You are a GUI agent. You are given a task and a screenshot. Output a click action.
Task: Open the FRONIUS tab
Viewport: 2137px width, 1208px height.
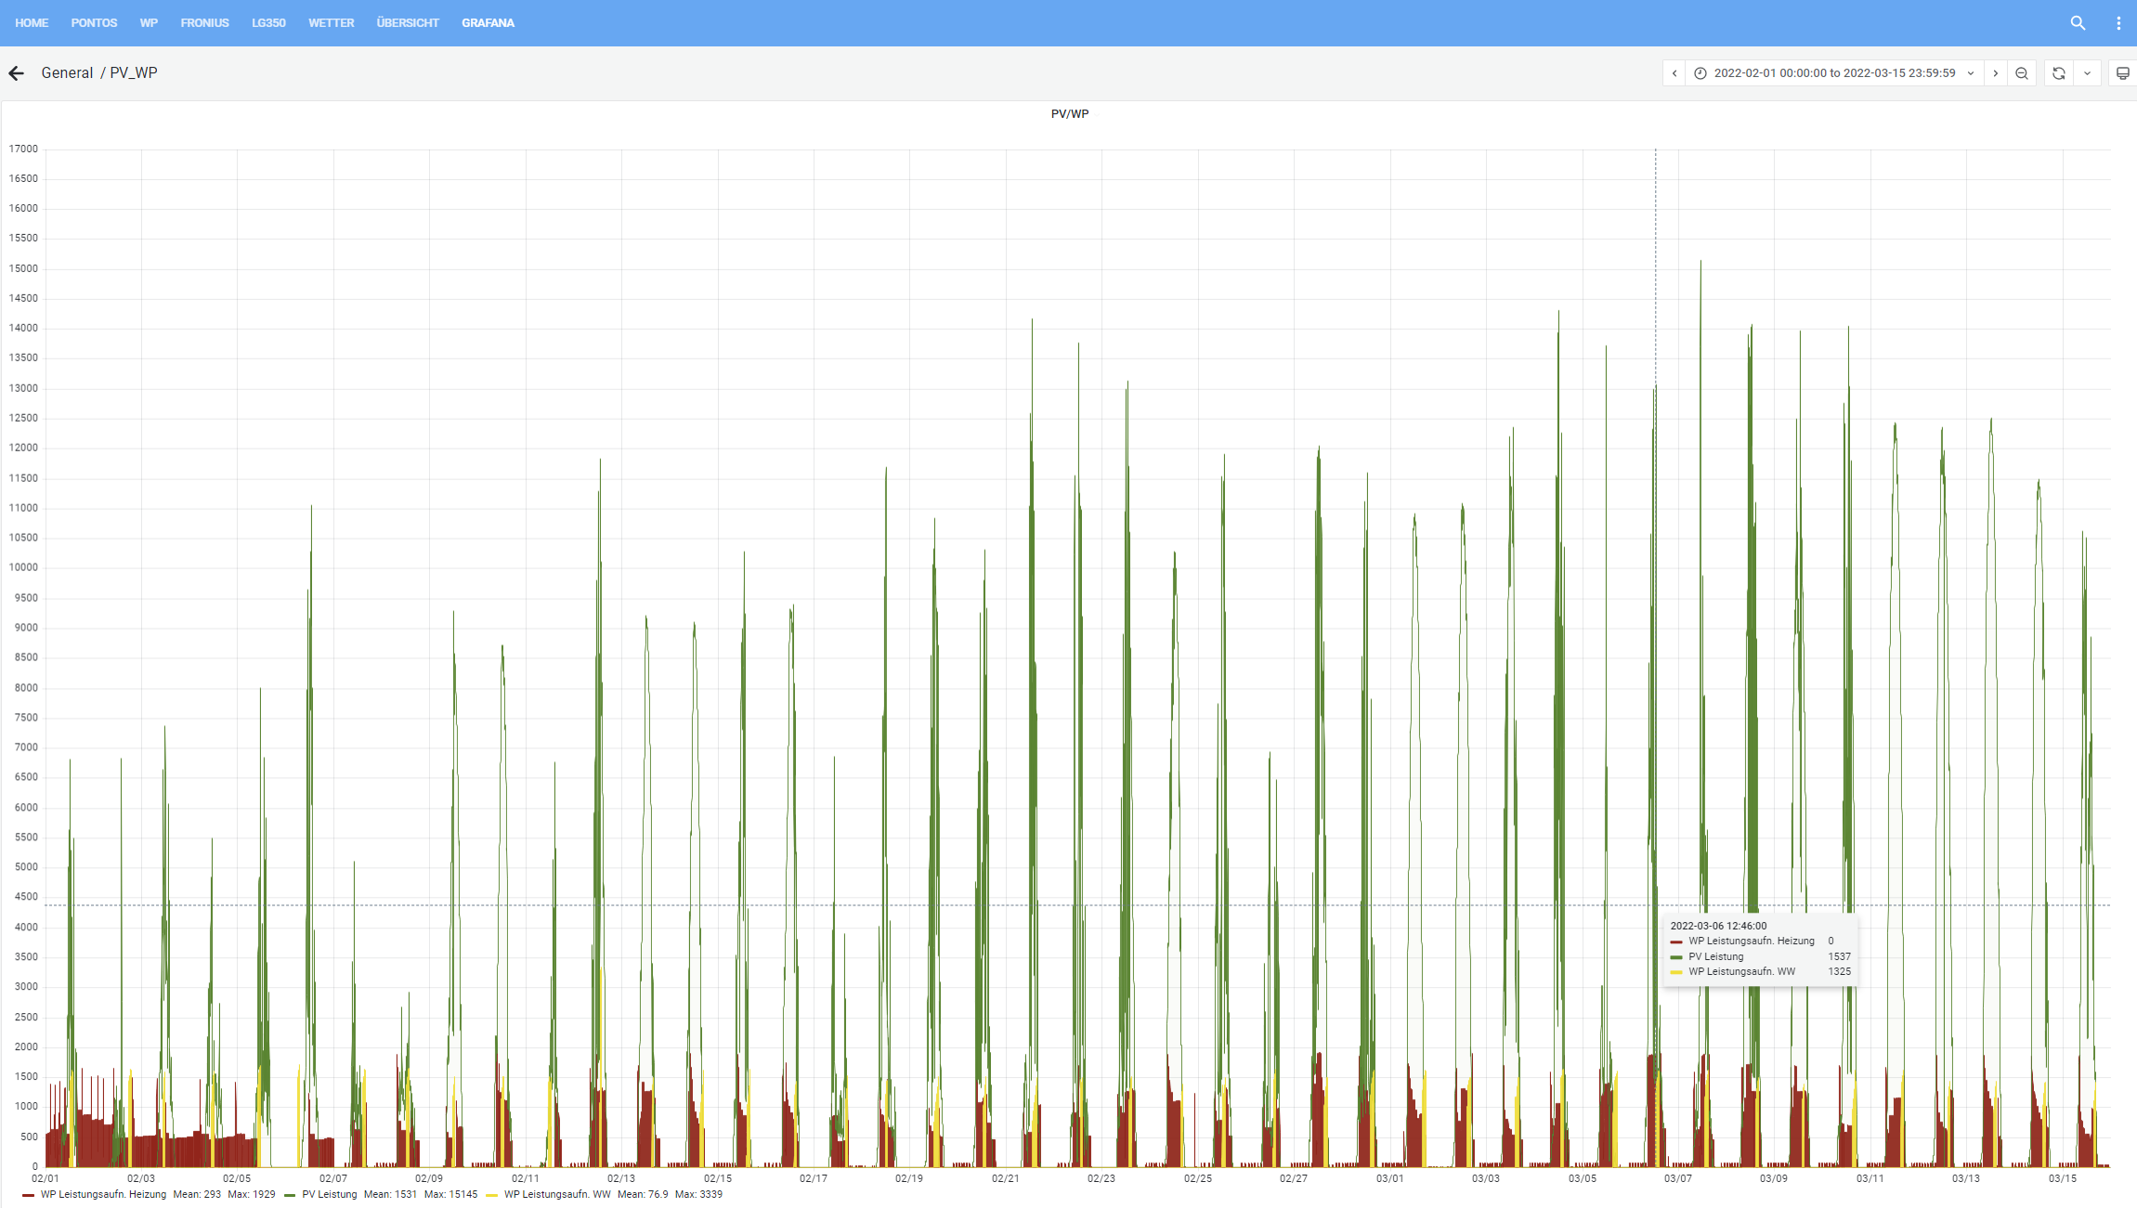(204, 23)
